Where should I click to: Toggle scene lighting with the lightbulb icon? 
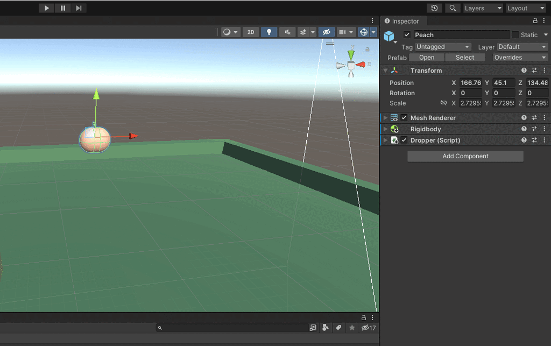pyautogui.click(x=269, y=32)
